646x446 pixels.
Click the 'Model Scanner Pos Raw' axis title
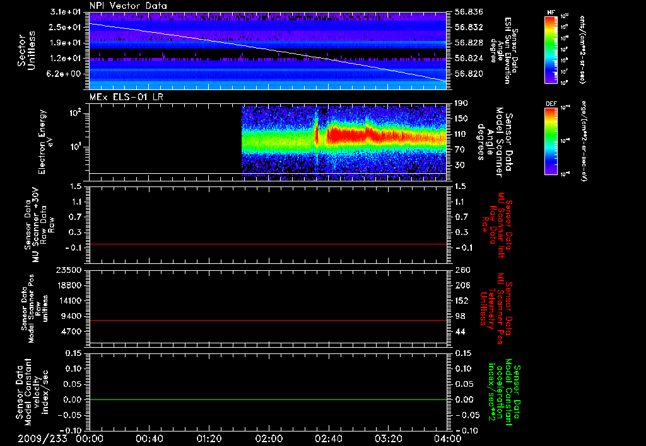coord(35,309)
